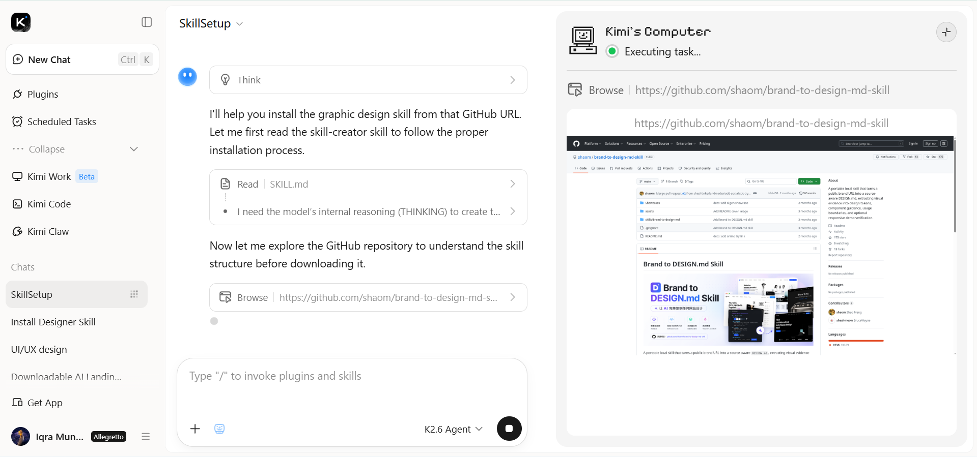Click the Kimi logo in the sidebar
The image size is (977, 457).
21,22
